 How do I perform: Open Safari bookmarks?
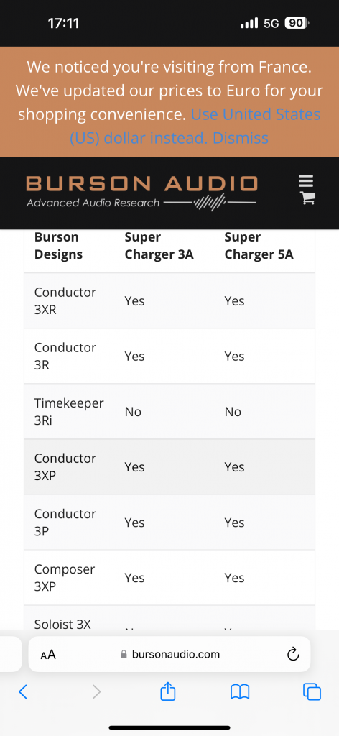240,691
